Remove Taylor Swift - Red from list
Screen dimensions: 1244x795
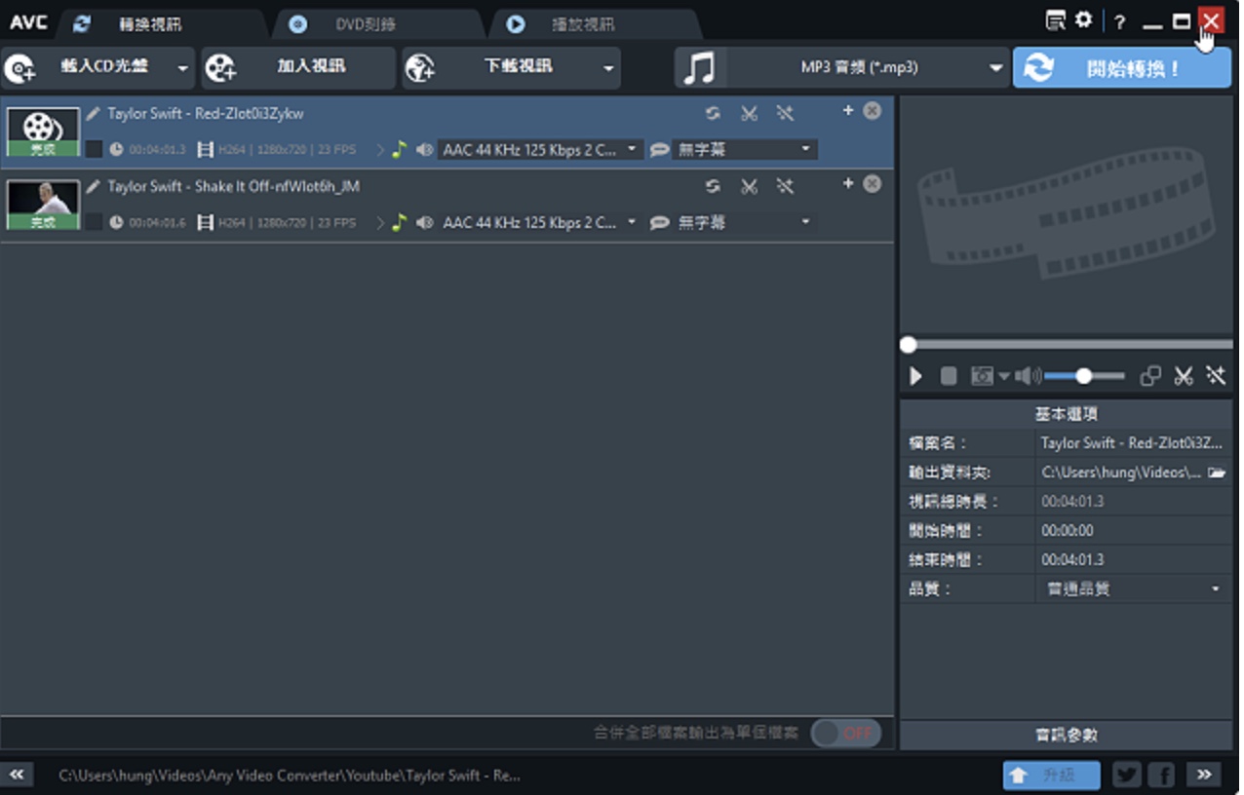tap(873, 111)
